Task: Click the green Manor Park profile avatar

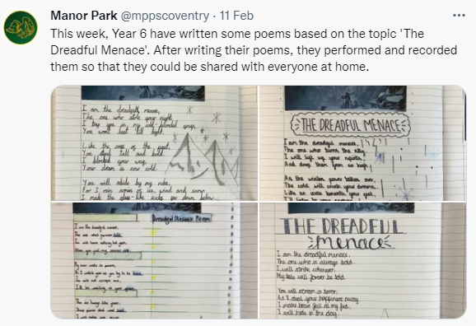Action: [21, 27]
